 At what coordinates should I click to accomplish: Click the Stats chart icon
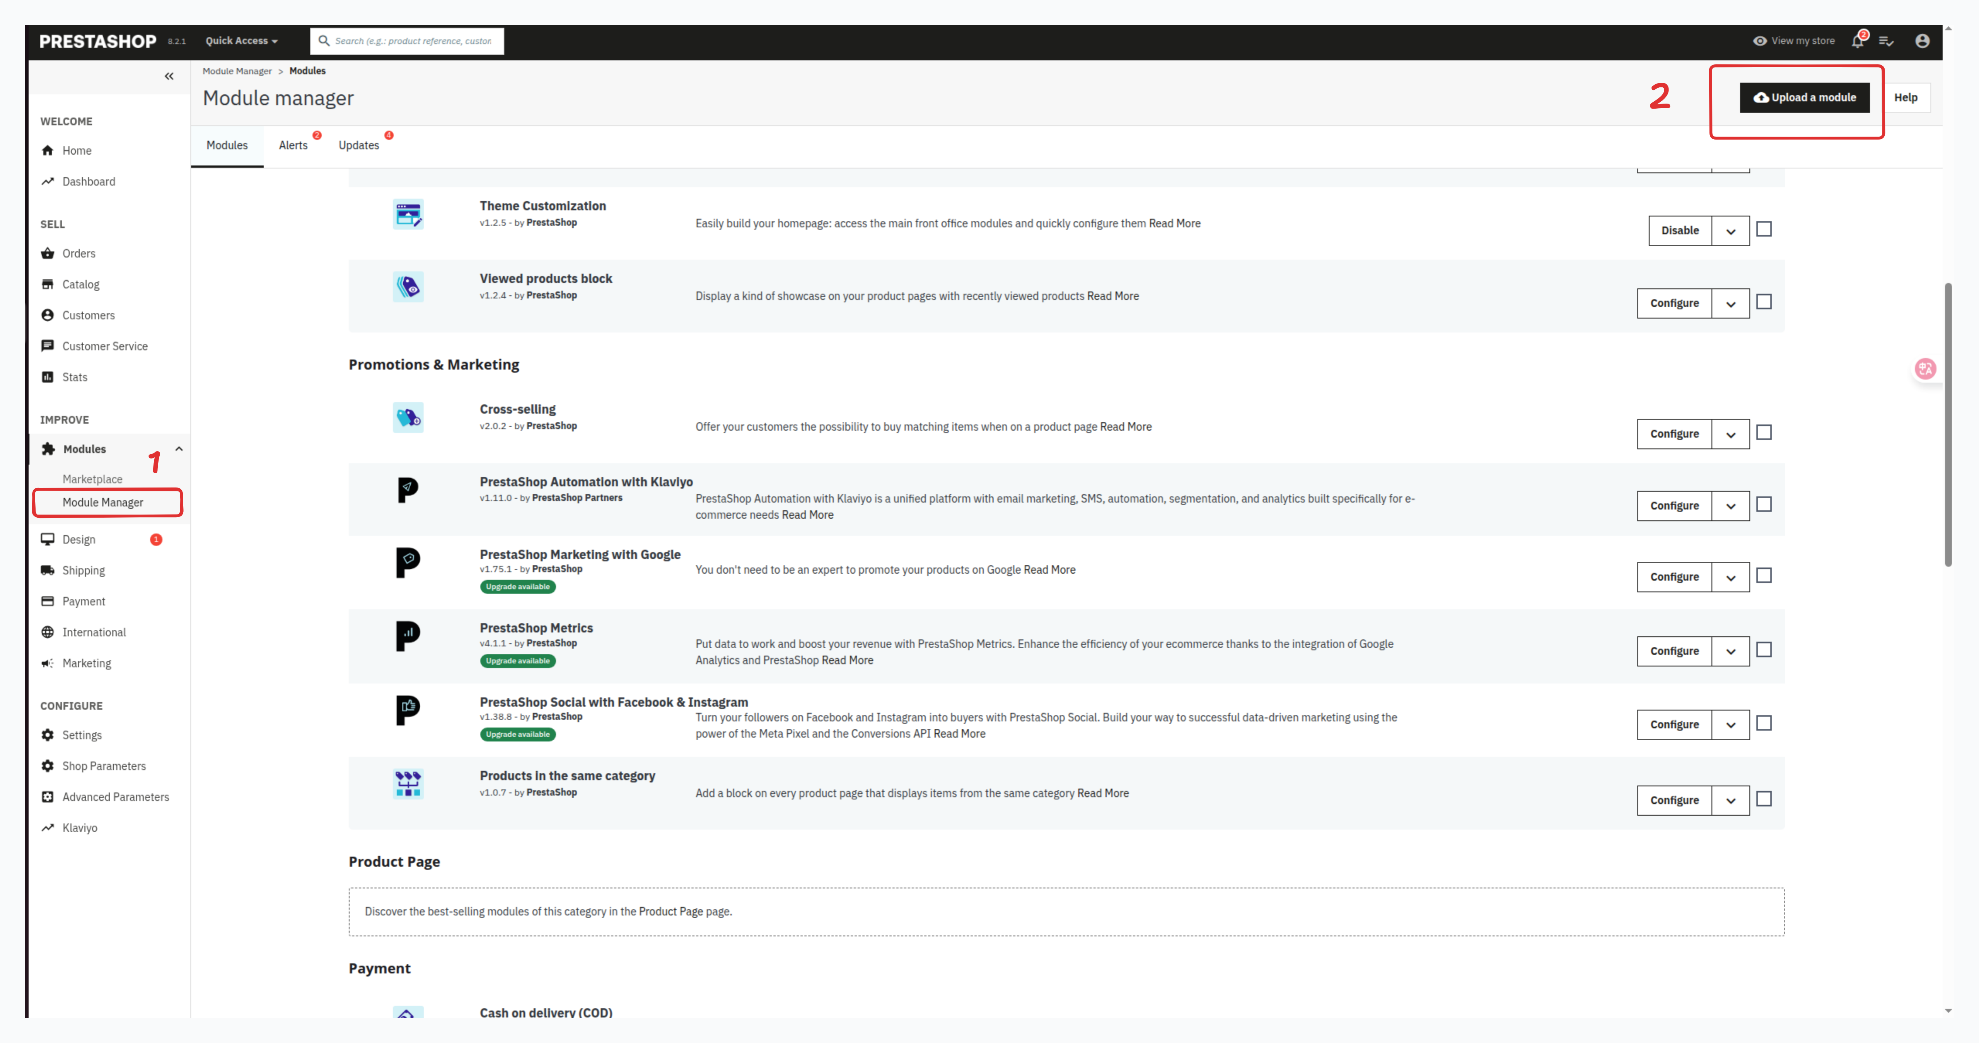point(48,377)
